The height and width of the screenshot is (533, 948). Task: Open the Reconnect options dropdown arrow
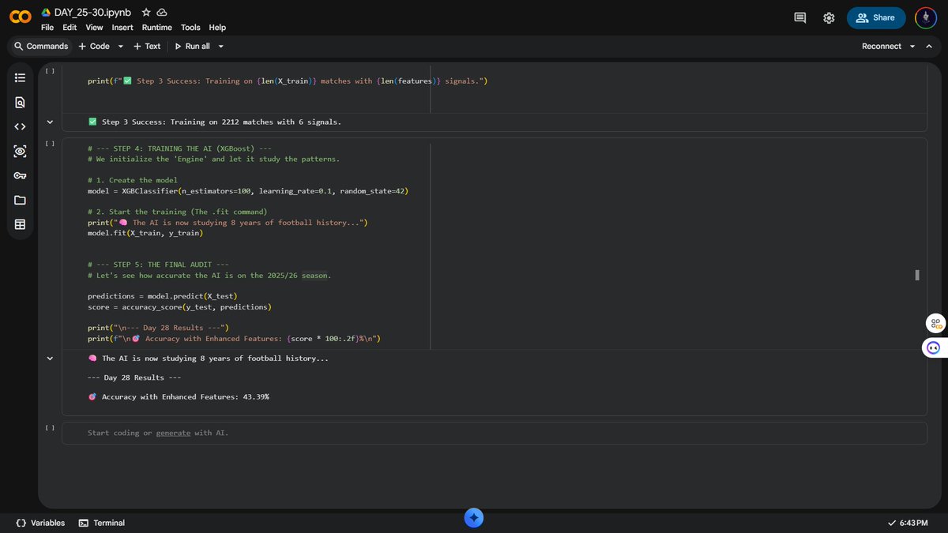click(x=912, y=47)
